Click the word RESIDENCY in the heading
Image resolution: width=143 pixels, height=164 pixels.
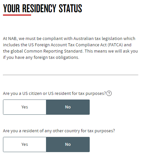click(x=39, y=9)
